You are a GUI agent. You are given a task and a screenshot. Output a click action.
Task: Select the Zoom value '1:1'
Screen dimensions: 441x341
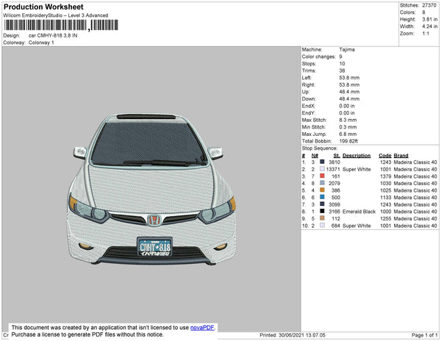point(426,34)
